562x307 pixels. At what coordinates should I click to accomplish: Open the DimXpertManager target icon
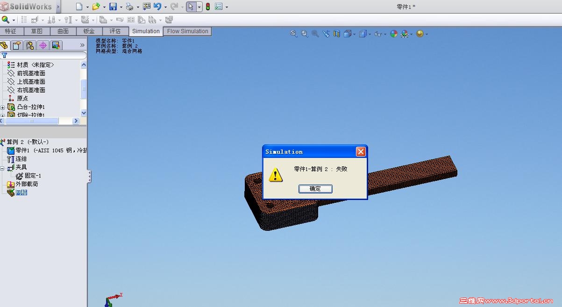pos(43,45)
